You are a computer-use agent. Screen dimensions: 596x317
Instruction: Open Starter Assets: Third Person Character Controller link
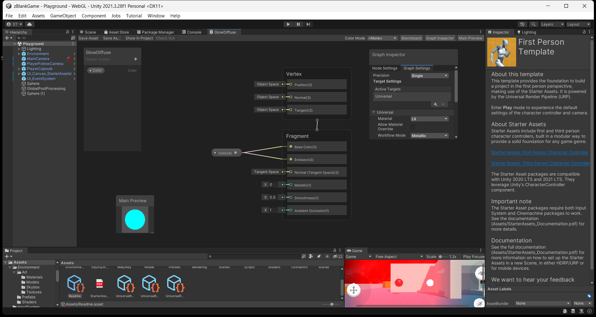(540, 163)
